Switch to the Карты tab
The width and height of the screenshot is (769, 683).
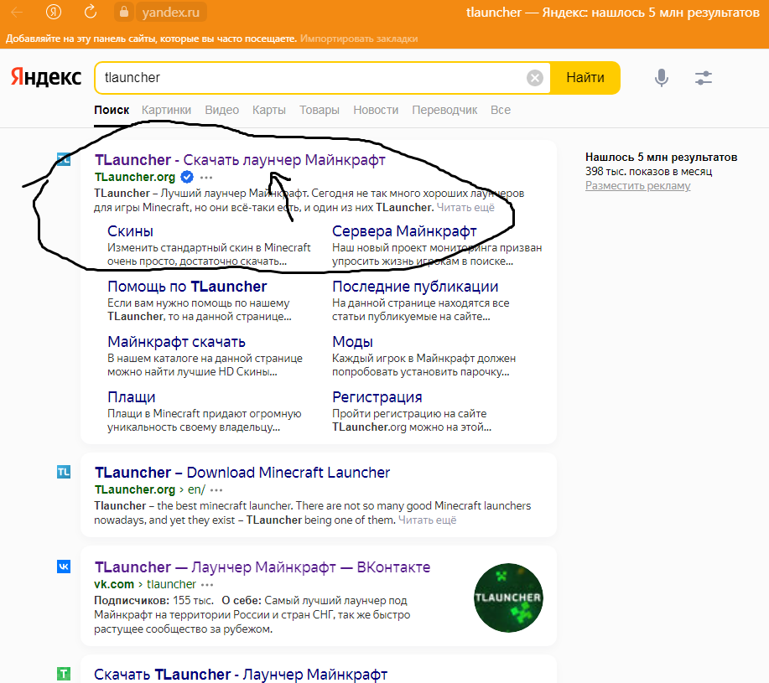click(x=268, y=110)
